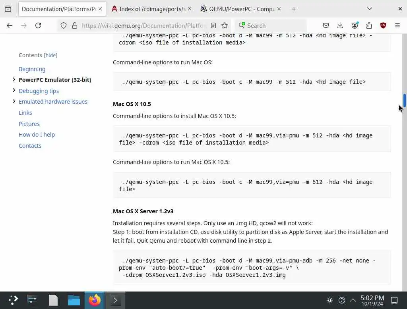Close the Documentation/Platforms tab
Image resolution: width=407 pixels, height=309 pixels.
click(100, 9)
